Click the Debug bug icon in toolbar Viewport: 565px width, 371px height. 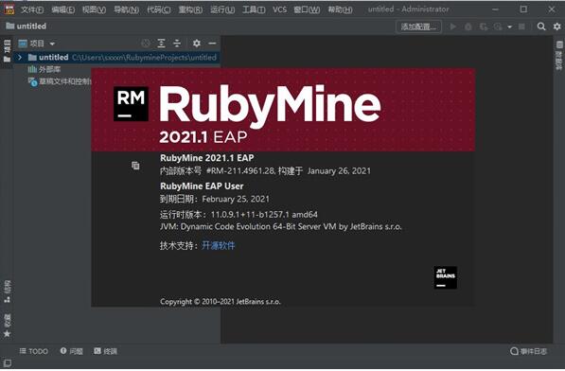point(468,26)
